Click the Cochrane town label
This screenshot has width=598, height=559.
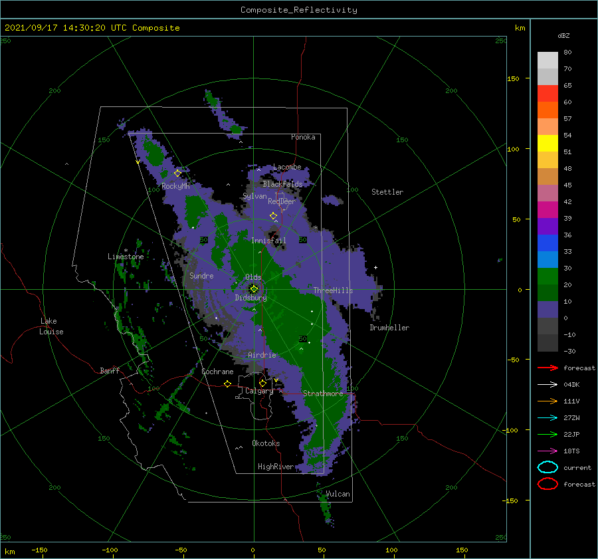[x=217, y=372]
